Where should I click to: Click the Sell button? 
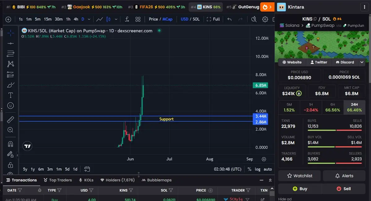pyautogui.click(x=343, y=189)
